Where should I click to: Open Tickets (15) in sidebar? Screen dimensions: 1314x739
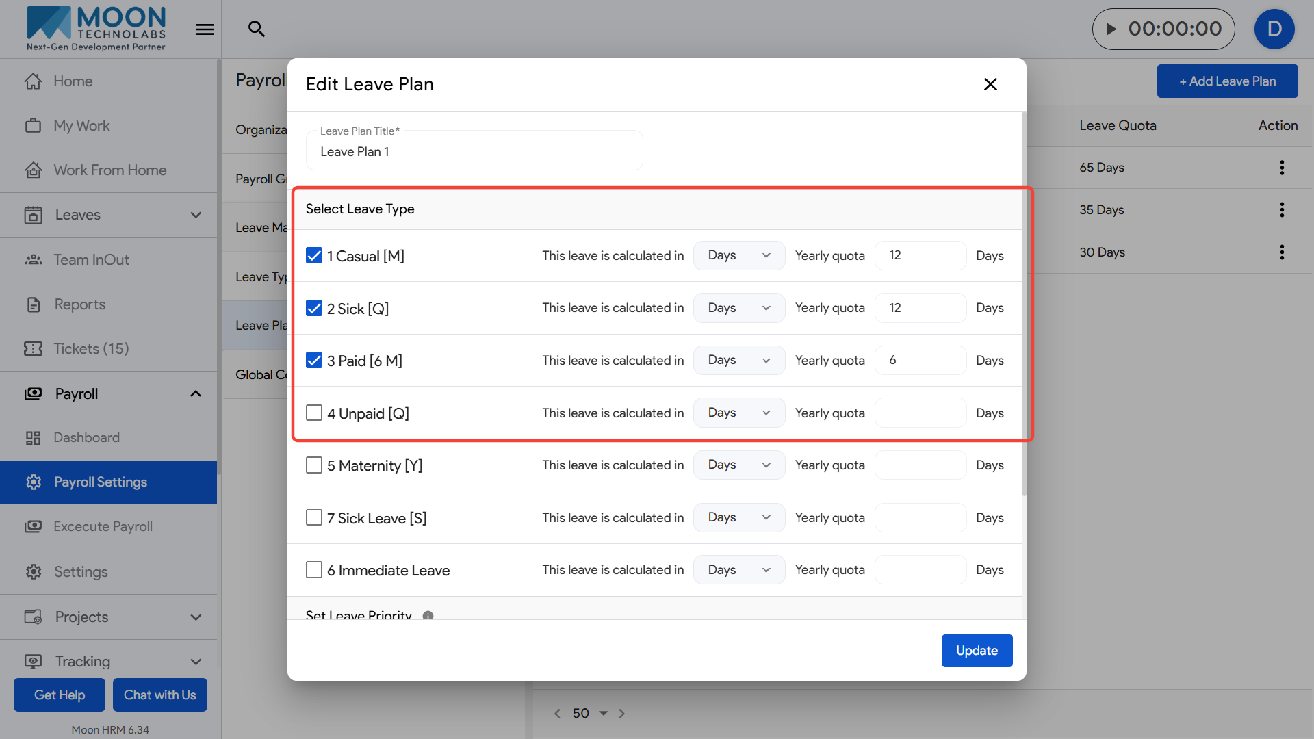pos(91,349)
